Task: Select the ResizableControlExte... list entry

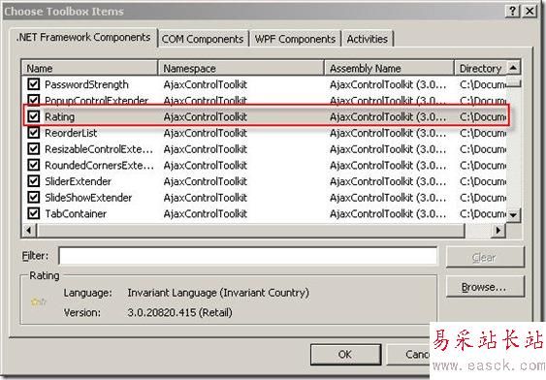Action: coord(99,149)
